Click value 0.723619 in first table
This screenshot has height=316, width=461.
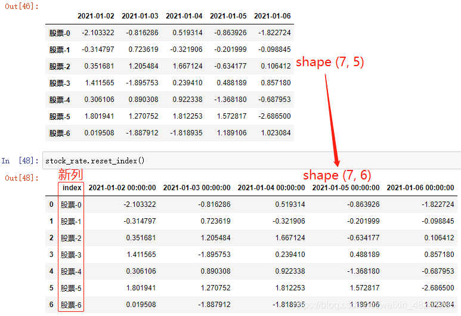[x=143, y=49]
